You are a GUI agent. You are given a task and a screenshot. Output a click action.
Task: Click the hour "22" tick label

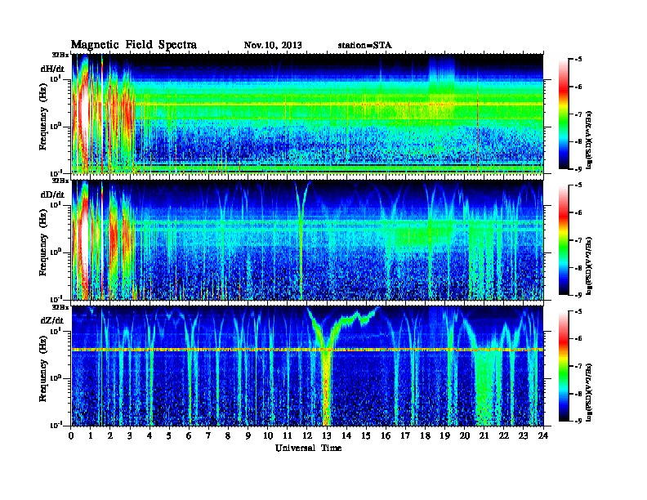click(504, 435)
